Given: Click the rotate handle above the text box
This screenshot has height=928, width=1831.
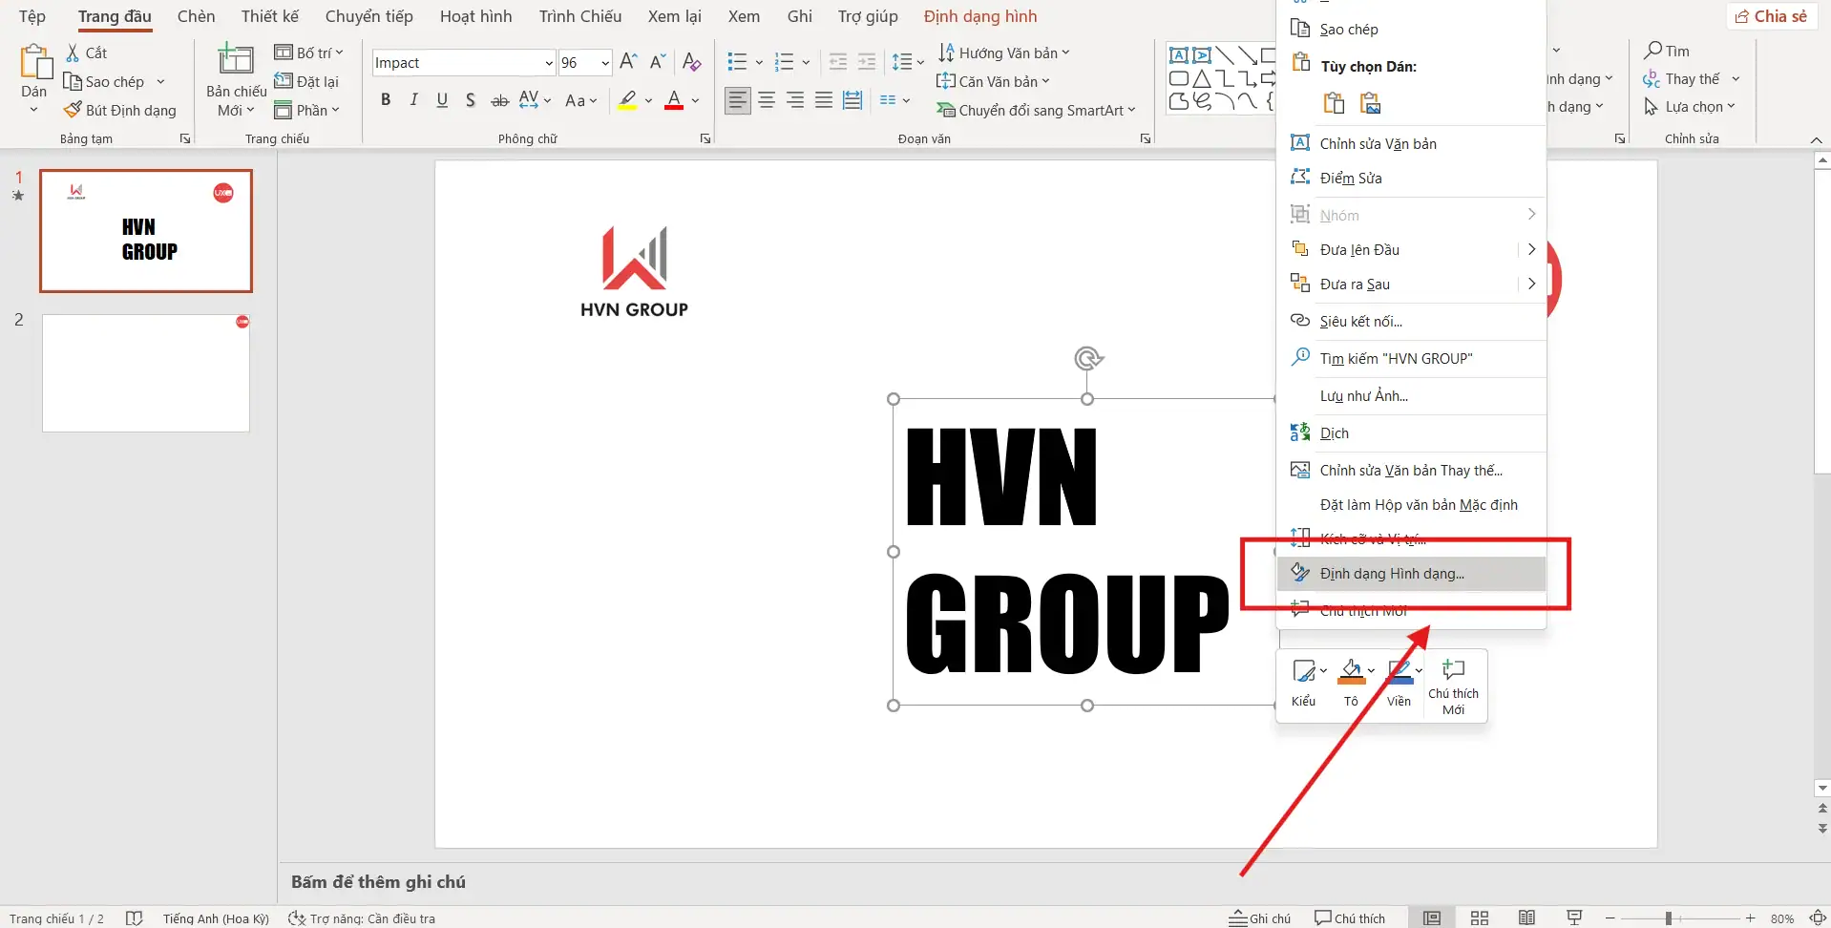Looking at the screenshot, I should click(1087, 359).
